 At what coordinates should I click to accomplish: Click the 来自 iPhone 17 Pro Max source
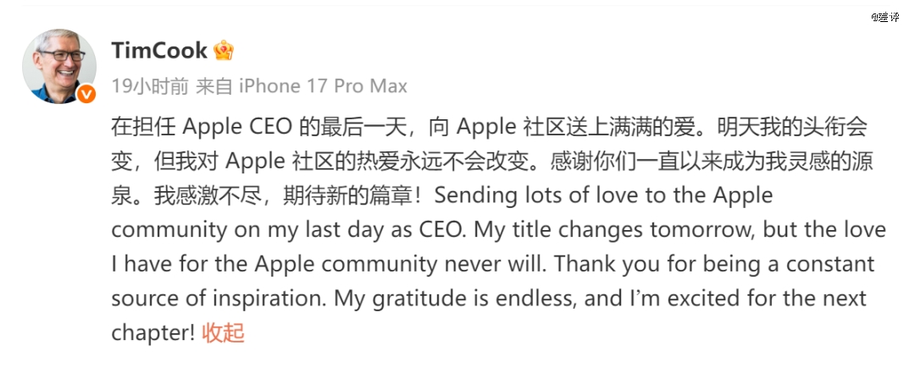coord(301,86)
